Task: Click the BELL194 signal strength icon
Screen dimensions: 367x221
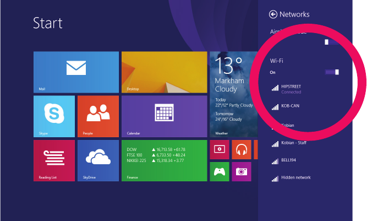Action: click(275, 161)
